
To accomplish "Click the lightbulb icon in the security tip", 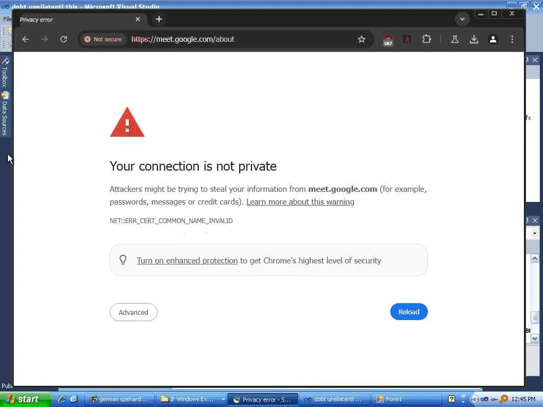I will click(x=123, y=260).
